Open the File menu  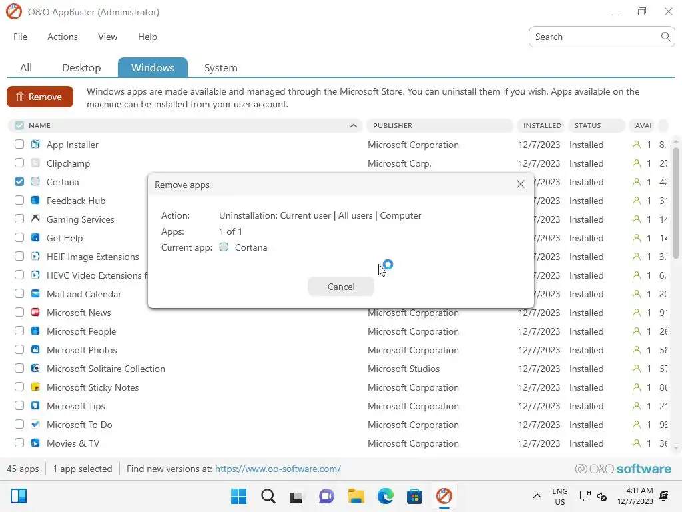point(20,37)
